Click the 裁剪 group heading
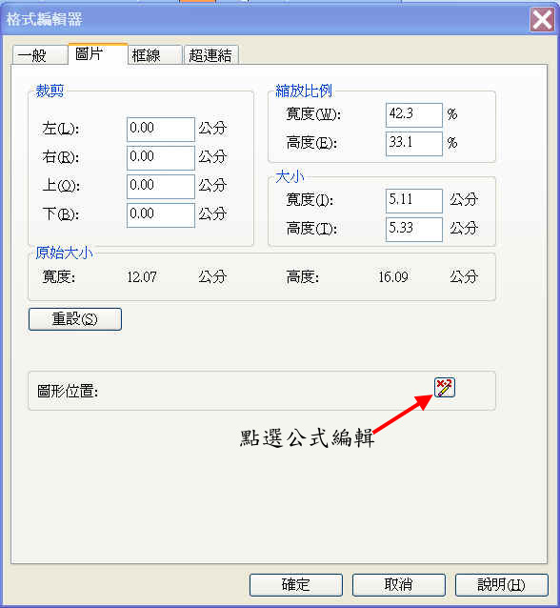Screen dimensions: 560x608 click(50, 91)
